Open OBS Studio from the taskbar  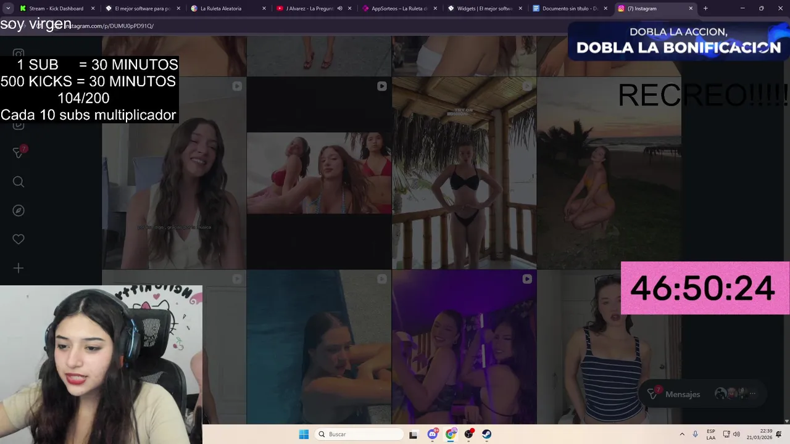tap(469, 434)
